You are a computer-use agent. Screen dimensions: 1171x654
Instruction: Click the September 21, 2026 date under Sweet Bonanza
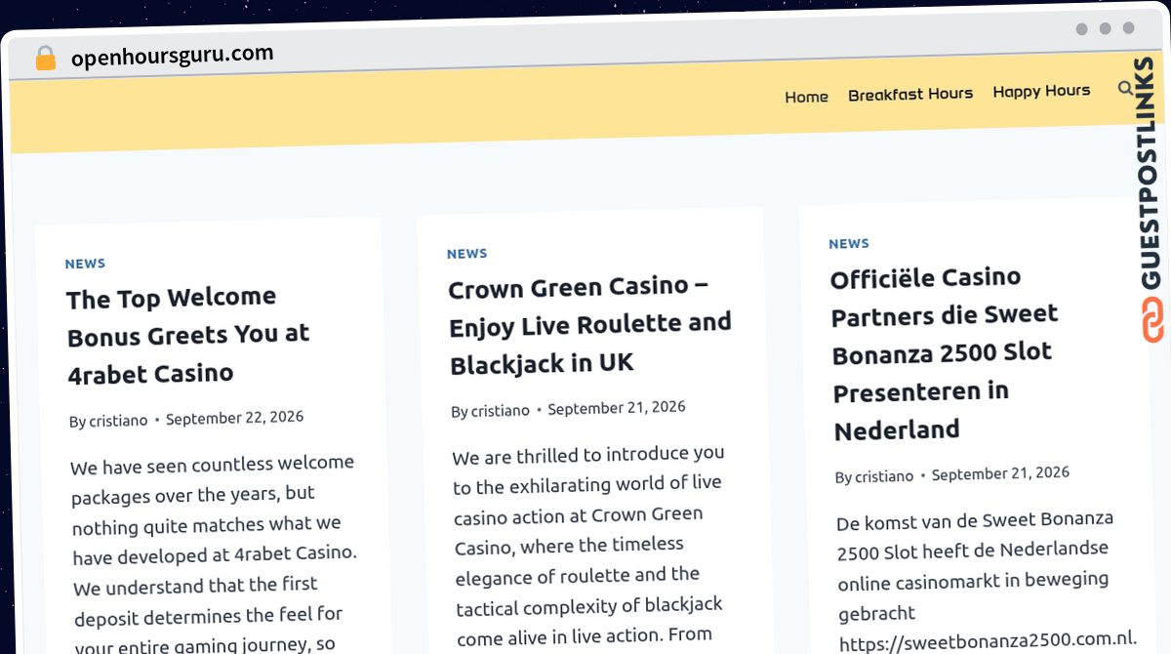tap(1000, 473)
